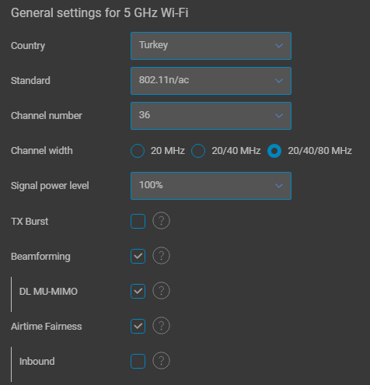Enable the TX Burst checkbox

click(138, 221)
